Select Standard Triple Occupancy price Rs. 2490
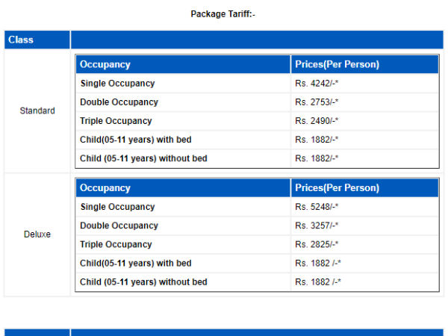 (317, 121)
